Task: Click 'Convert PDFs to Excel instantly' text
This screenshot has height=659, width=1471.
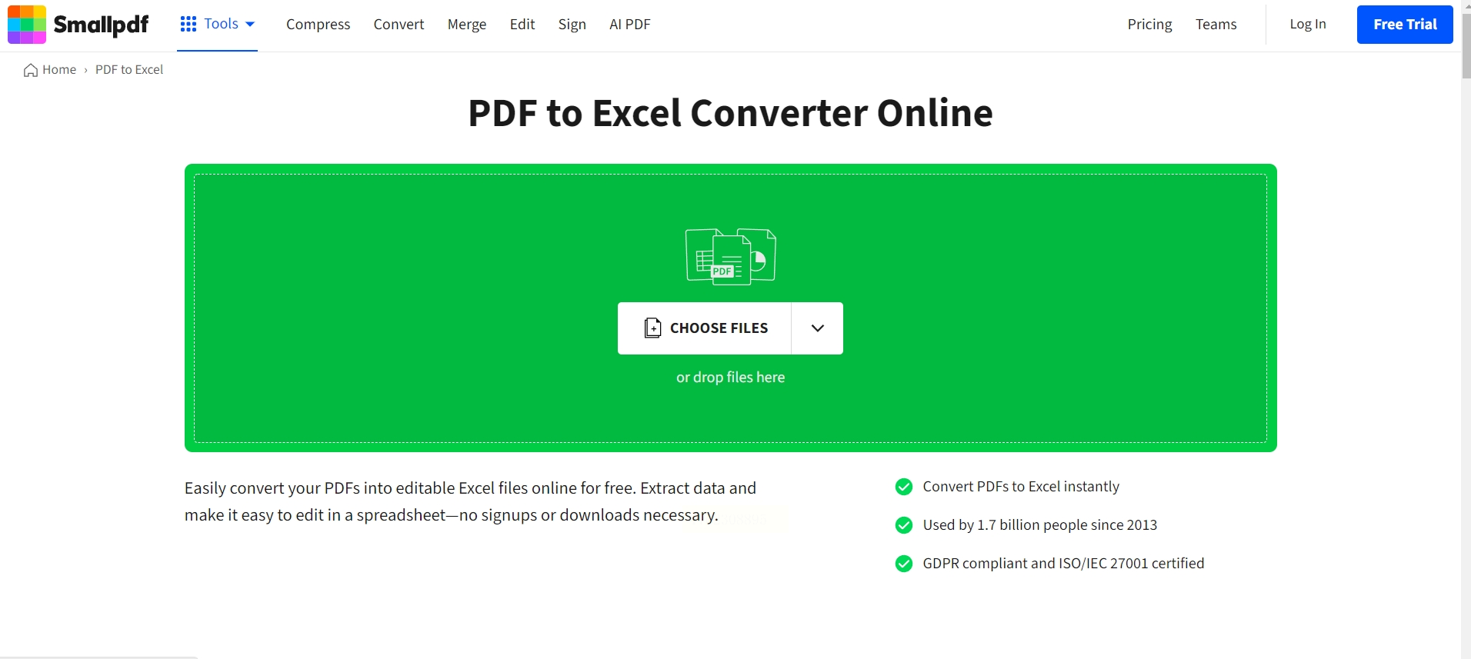Action: coord(1021,487)
